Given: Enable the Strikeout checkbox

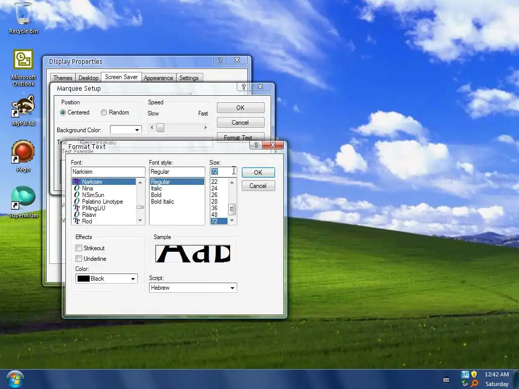Looking at the screenshot, I should pos(79,248).
